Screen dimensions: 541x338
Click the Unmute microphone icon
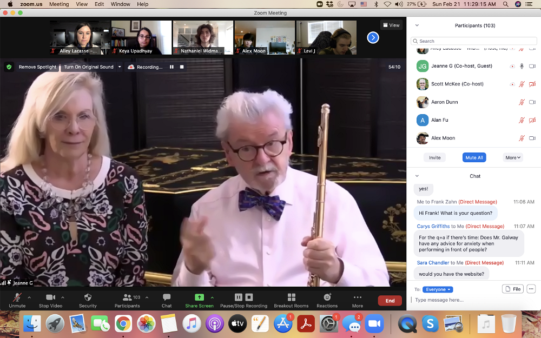pyautogui.click(x=17, y=297)
